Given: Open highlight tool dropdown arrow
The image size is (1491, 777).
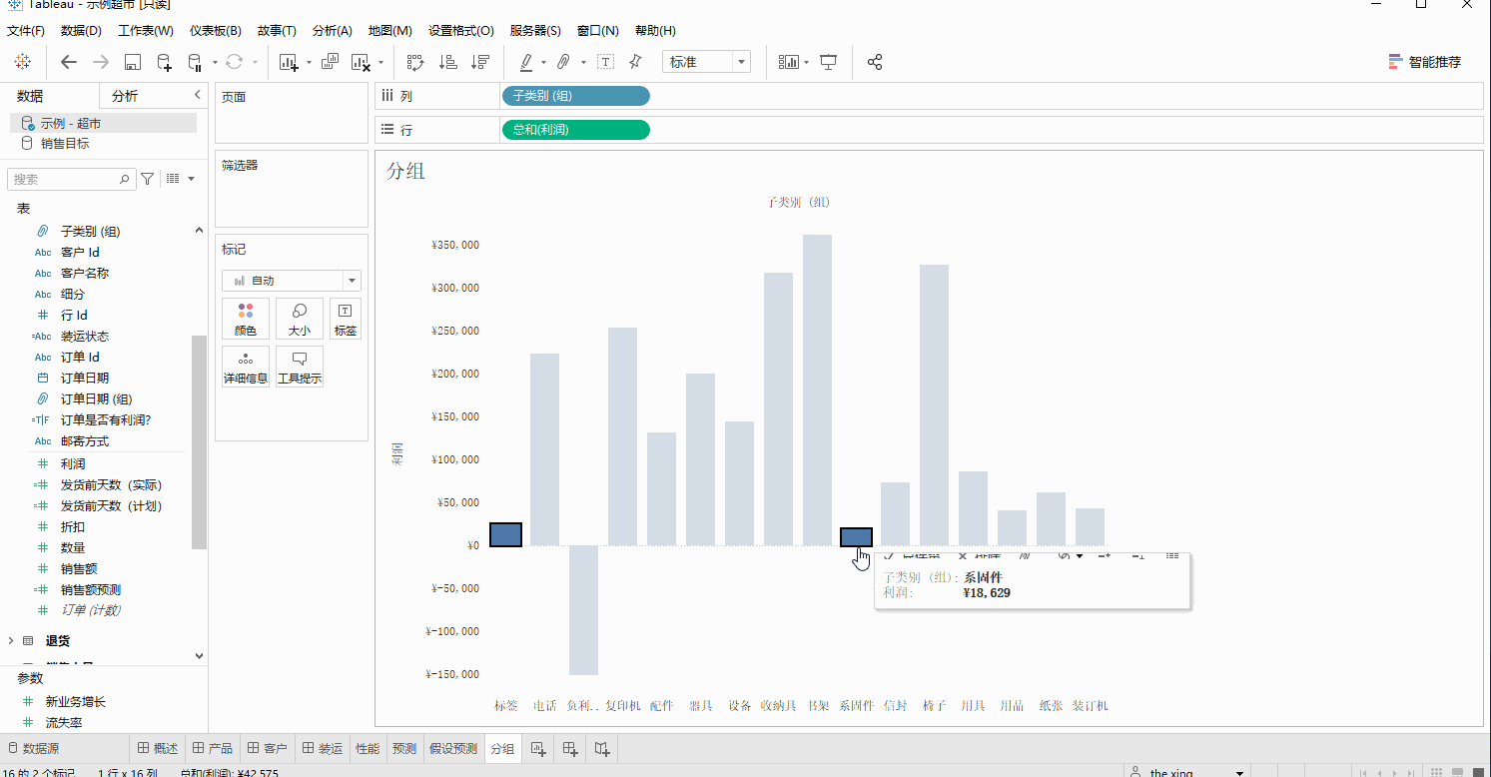Looking at the screenshot, I should 543,62.
